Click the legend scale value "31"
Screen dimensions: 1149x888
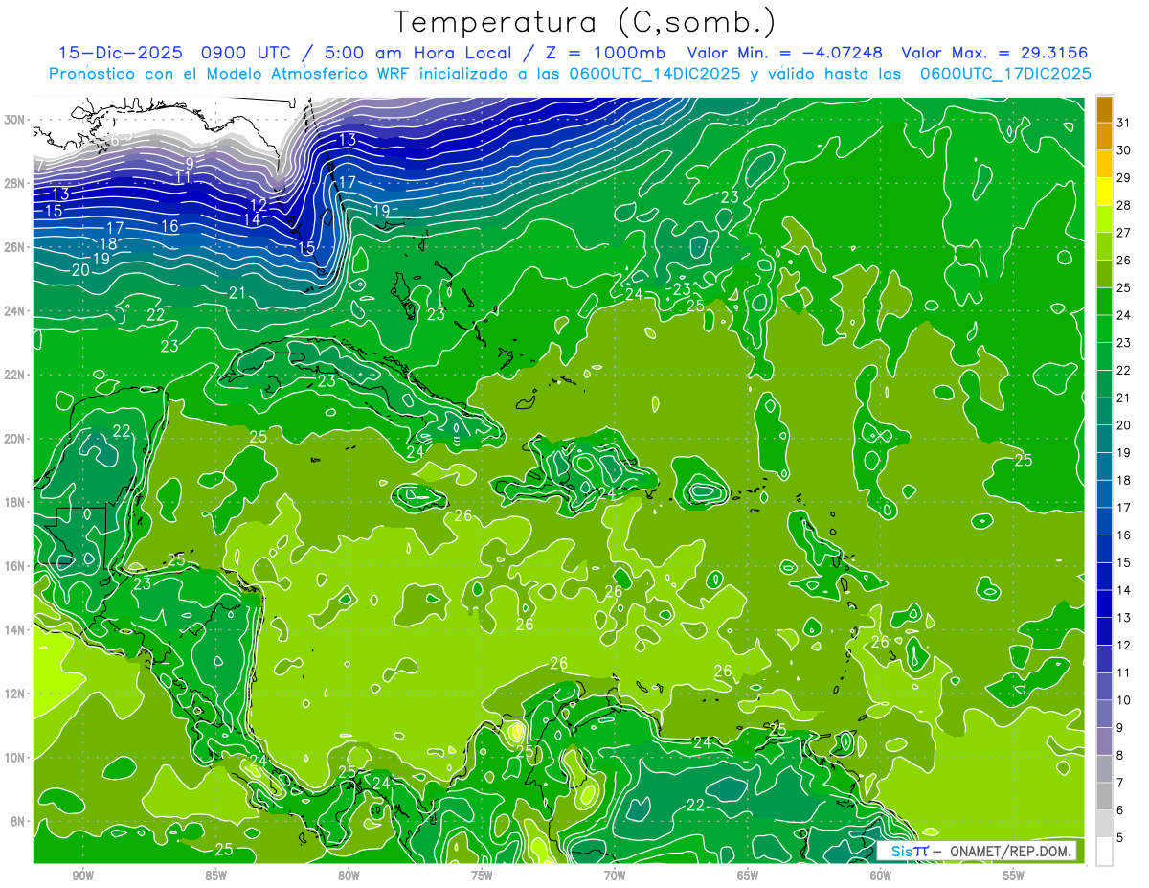1123,123
